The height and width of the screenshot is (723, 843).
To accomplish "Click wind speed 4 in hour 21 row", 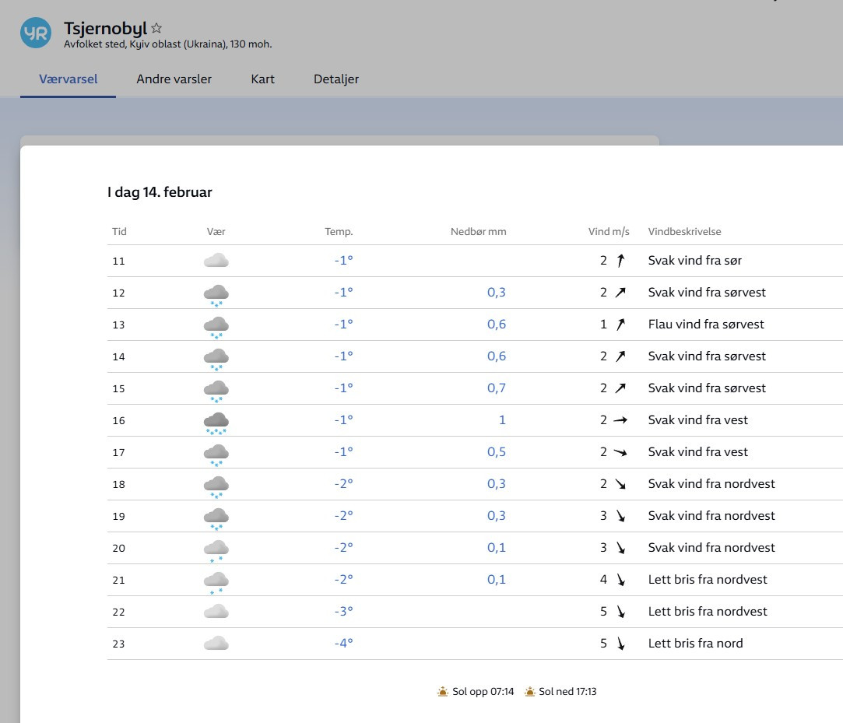I will (603, 580).
